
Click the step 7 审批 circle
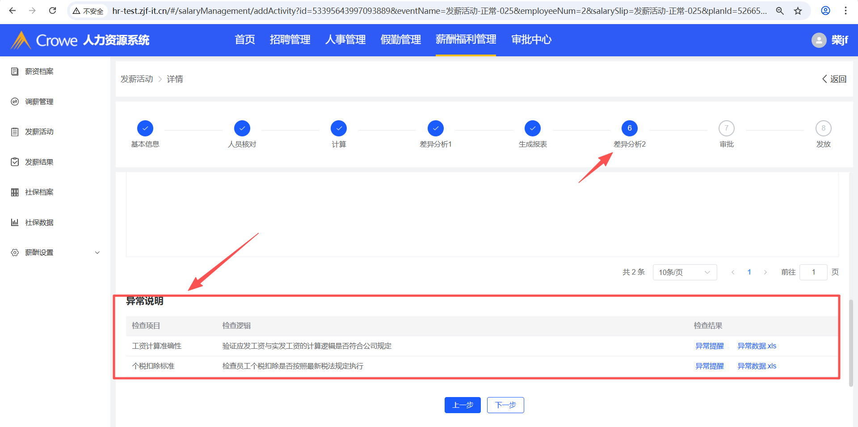click(727, 128)
